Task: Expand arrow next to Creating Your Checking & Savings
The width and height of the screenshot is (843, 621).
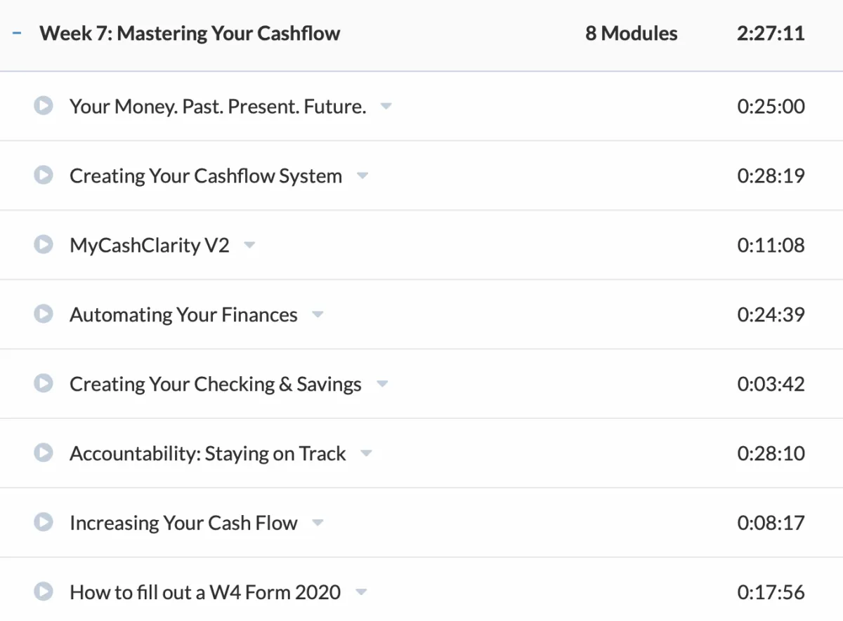Action: click(381, 385)
